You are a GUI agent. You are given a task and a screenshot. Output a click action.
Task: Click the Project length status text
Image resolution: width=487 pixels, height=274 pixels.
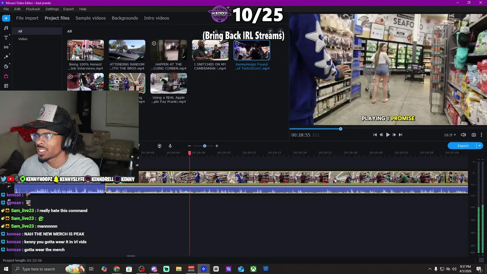point(22,260)
